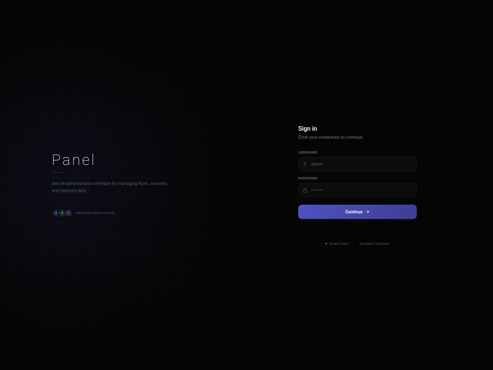Select the 'D' user avatar badge
This screenshot has height=370, width=493.
68,213
